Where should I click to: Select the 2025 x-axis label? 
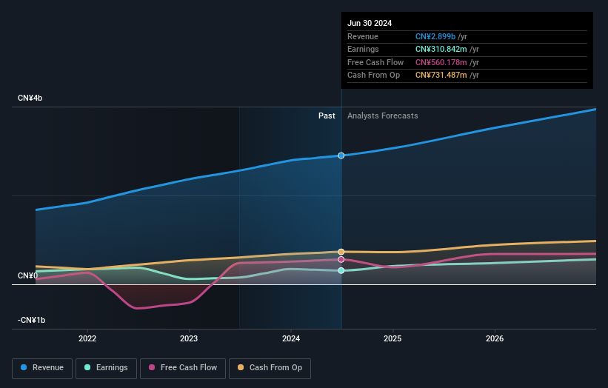coord(392,338)
